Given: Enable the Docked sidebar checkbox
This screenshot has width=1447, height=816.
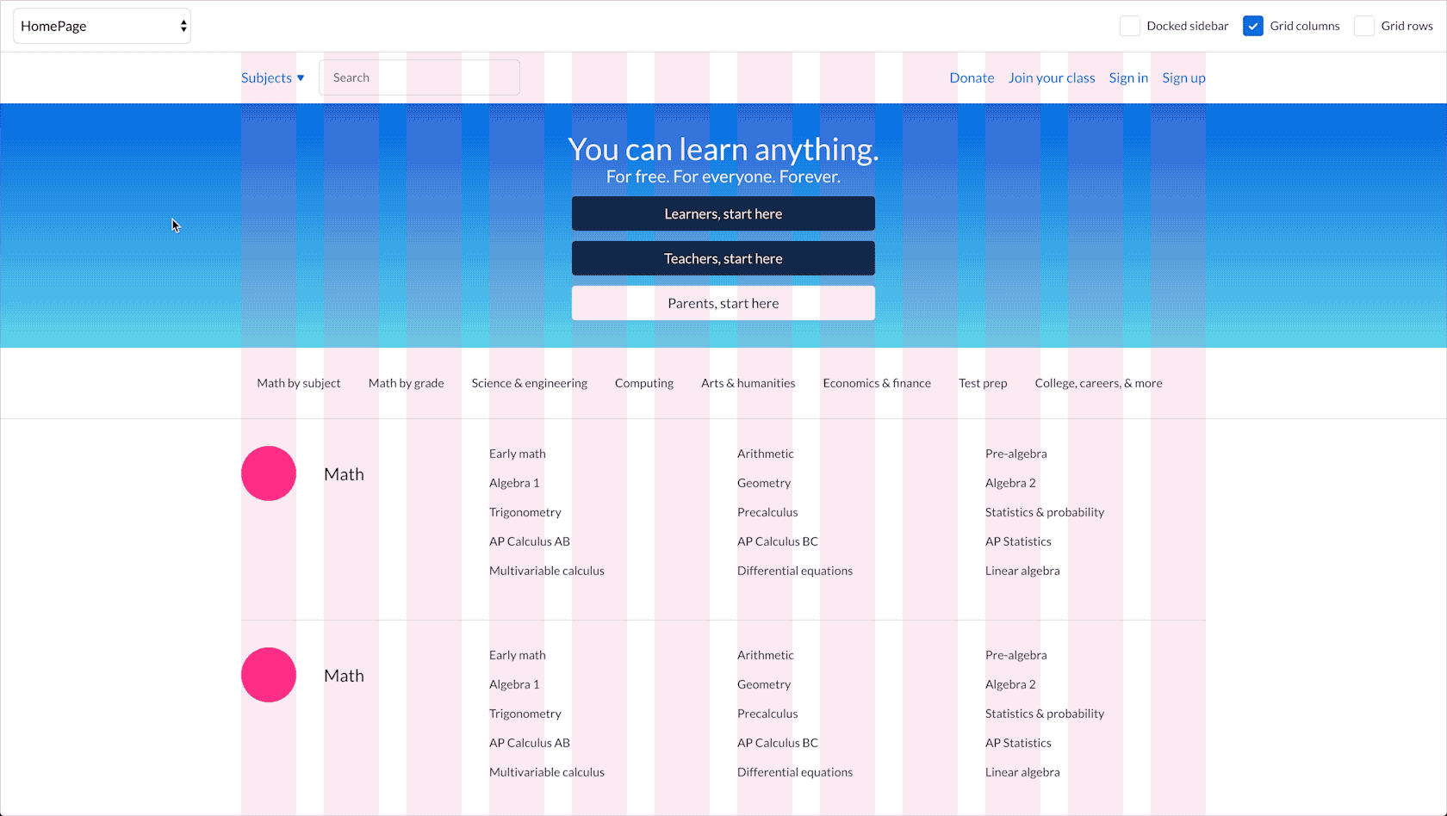Looking at the screenshot, I should pyautogui.click(x=1130, y=26).
